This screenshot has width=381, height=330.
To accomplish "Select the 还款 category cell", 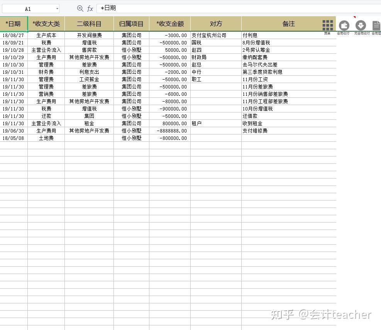I will pyautogui.click(x=46, y=116).
